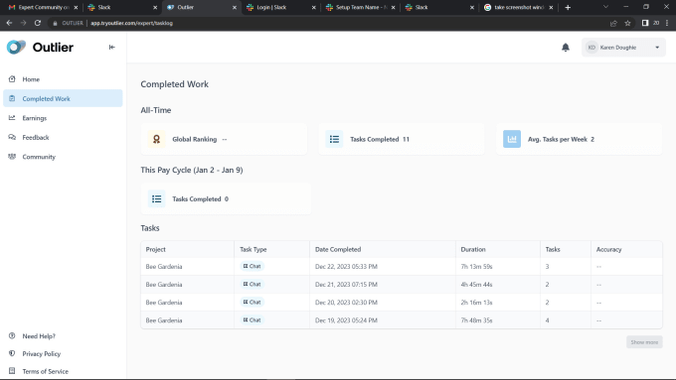Go forward with the browser forward arrow
Screen dimensions: 676x380
23,23
